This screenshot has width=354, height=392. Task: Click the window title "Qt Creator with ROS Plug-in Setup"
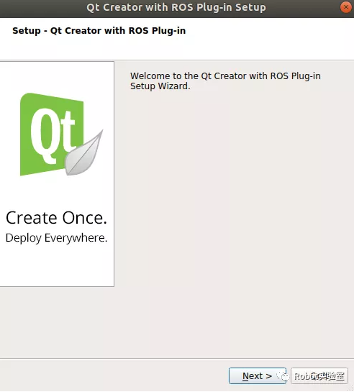pyautogui.click(x=176, y=7)
